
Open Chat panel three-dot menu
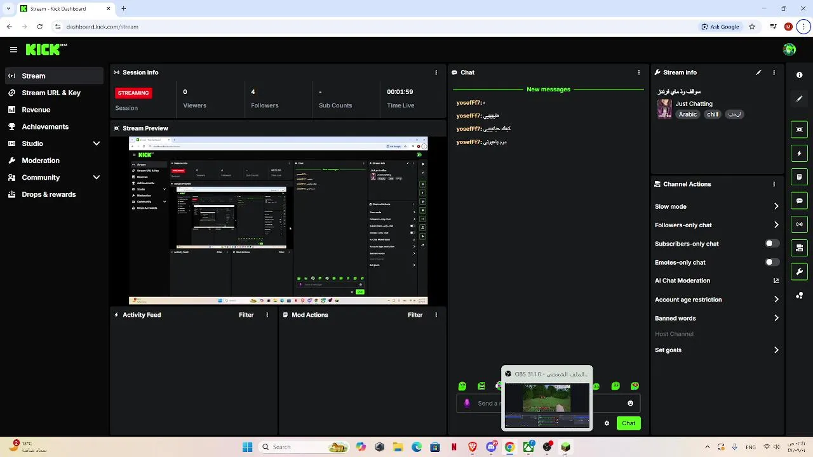point(638,72)
